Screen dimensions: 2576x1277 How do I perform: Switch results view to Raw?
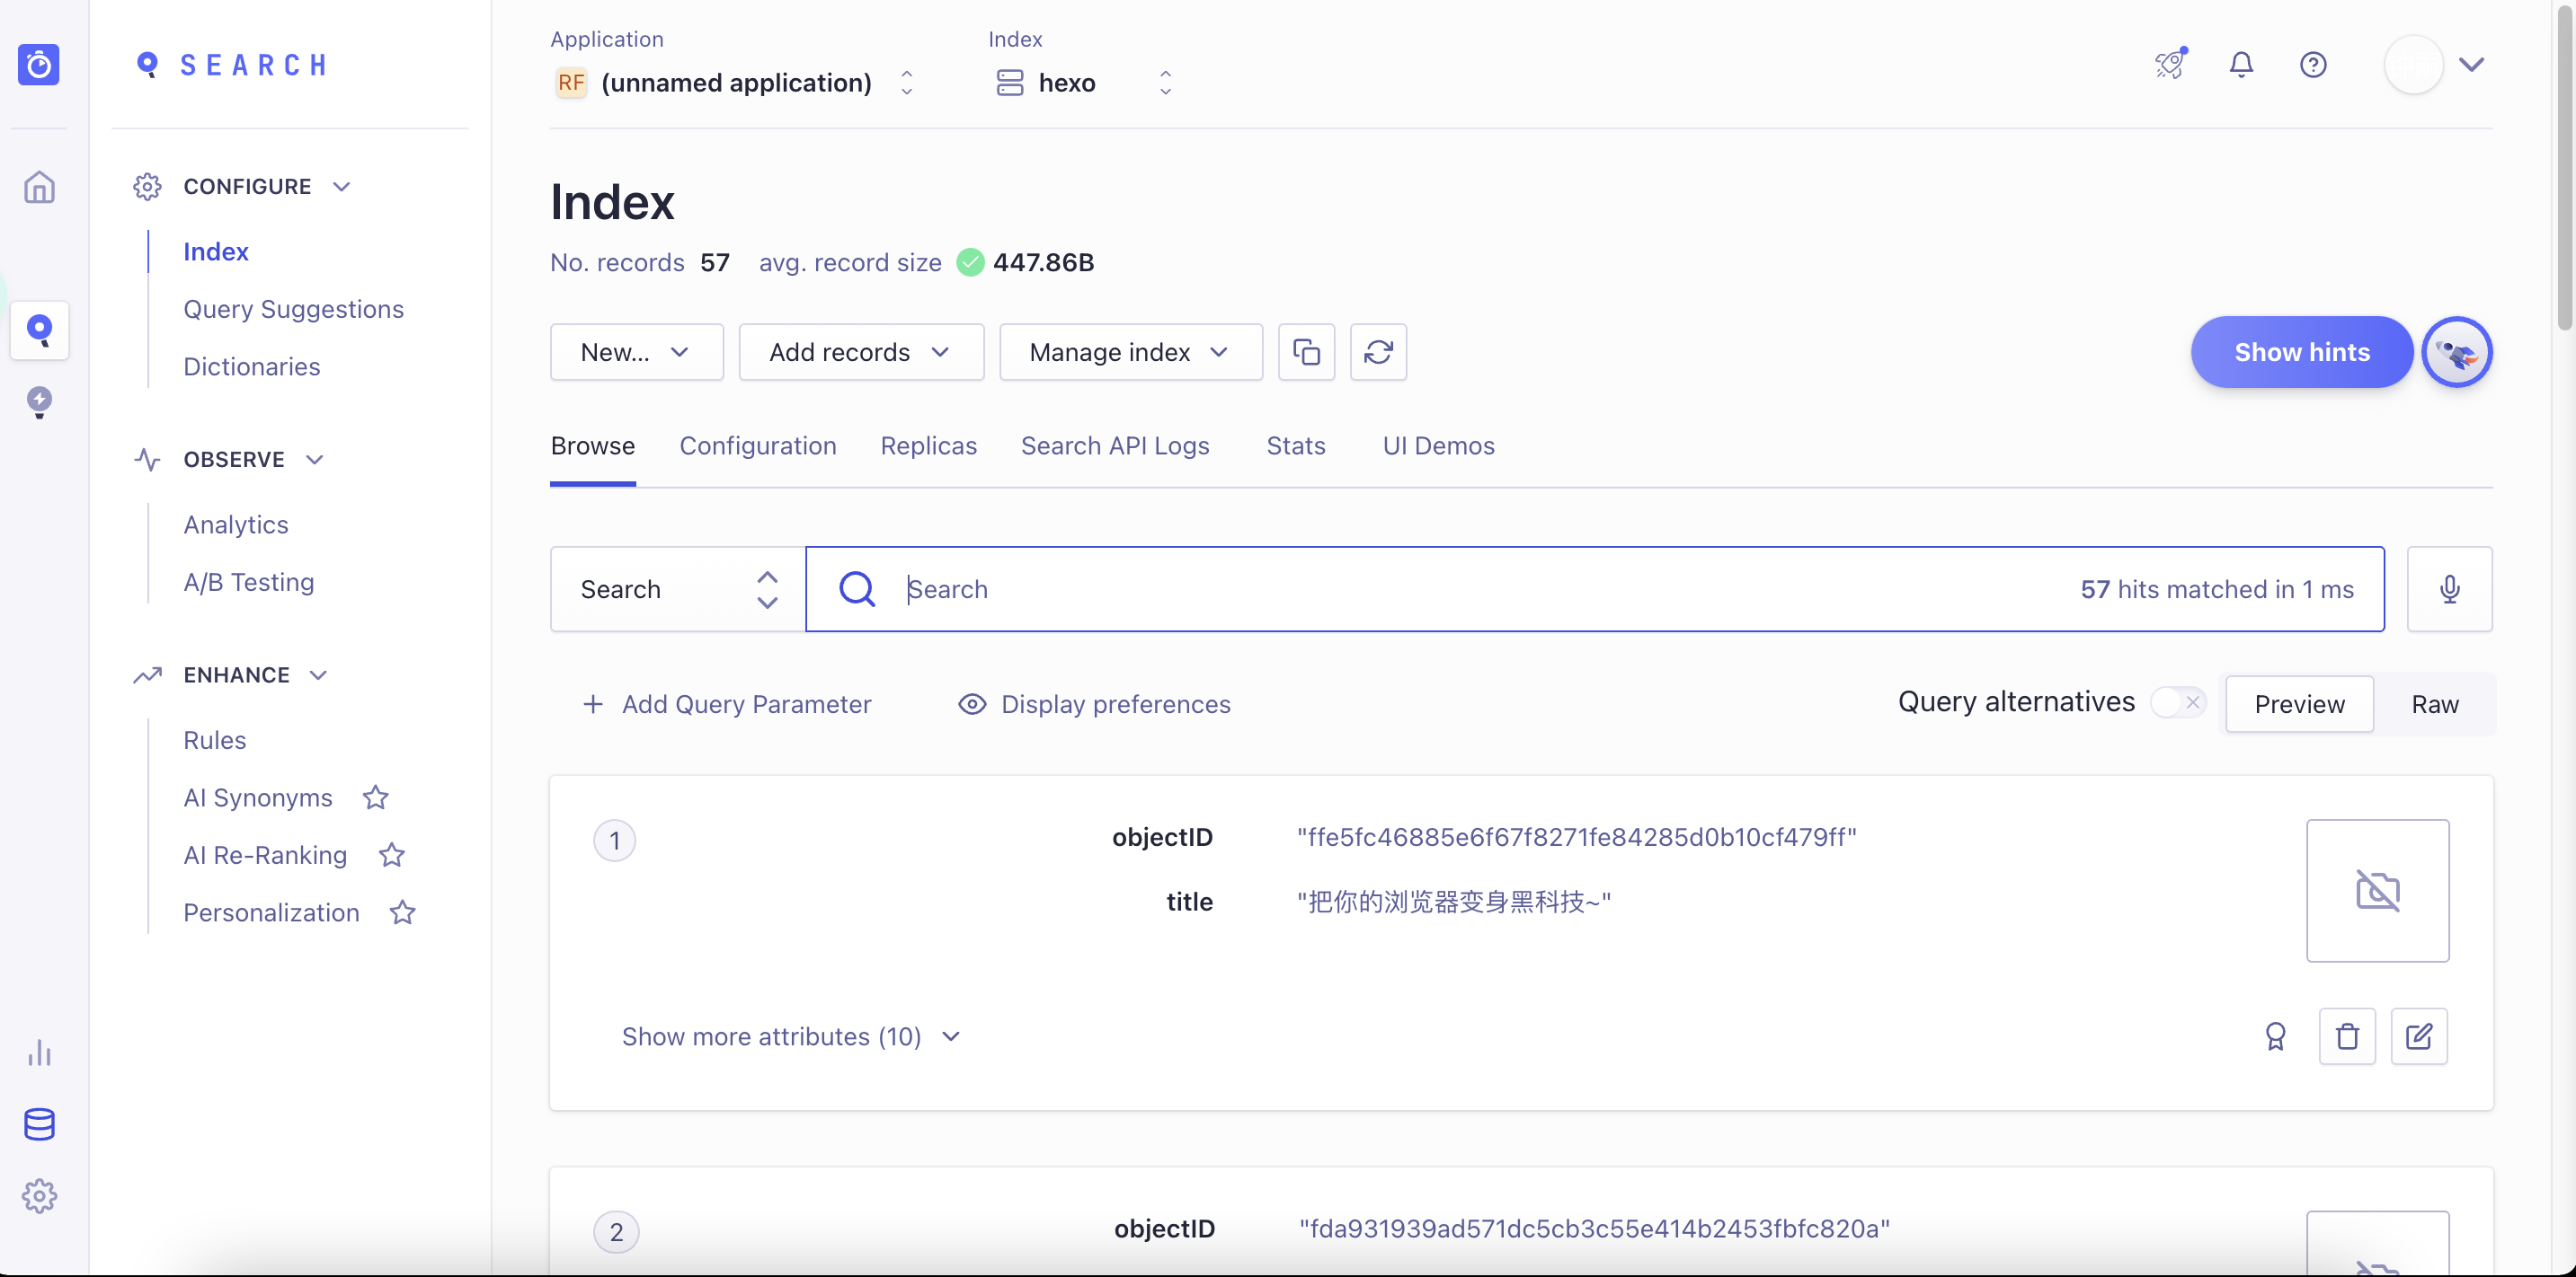point(2434,704)
